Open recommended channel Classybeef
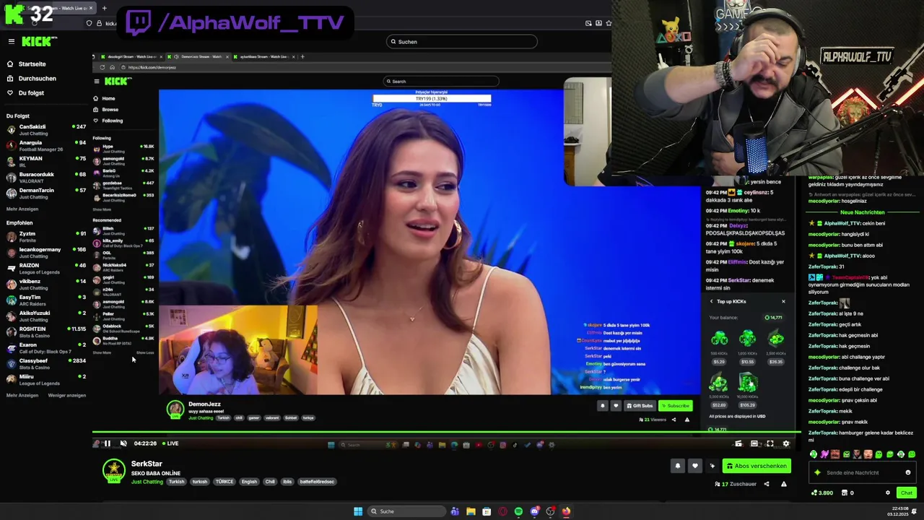 click(x=45, y=364)
